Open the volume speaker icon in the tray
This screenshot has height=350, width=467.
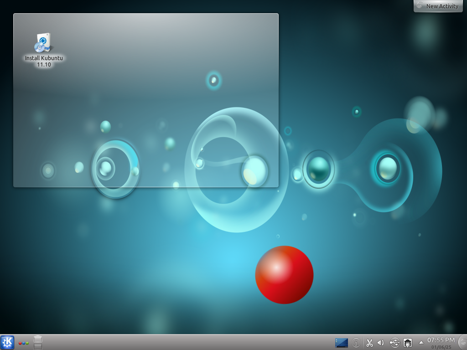381,343
